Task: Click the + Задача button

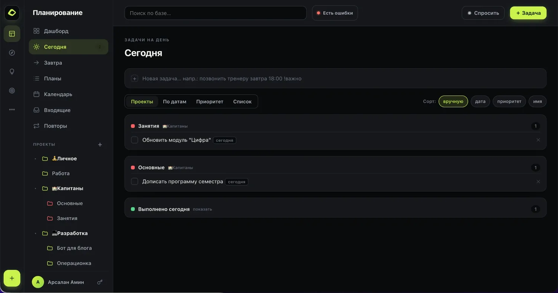Action: tap(528, 13)
